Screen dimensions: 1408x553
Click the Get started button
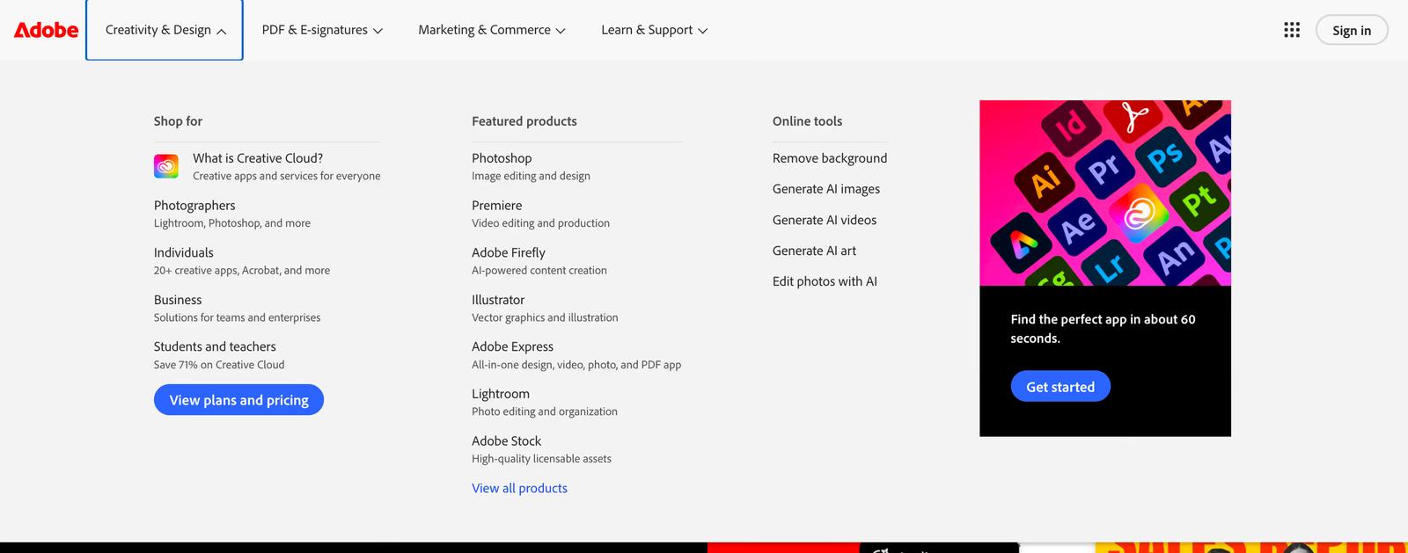point(1060,387)
